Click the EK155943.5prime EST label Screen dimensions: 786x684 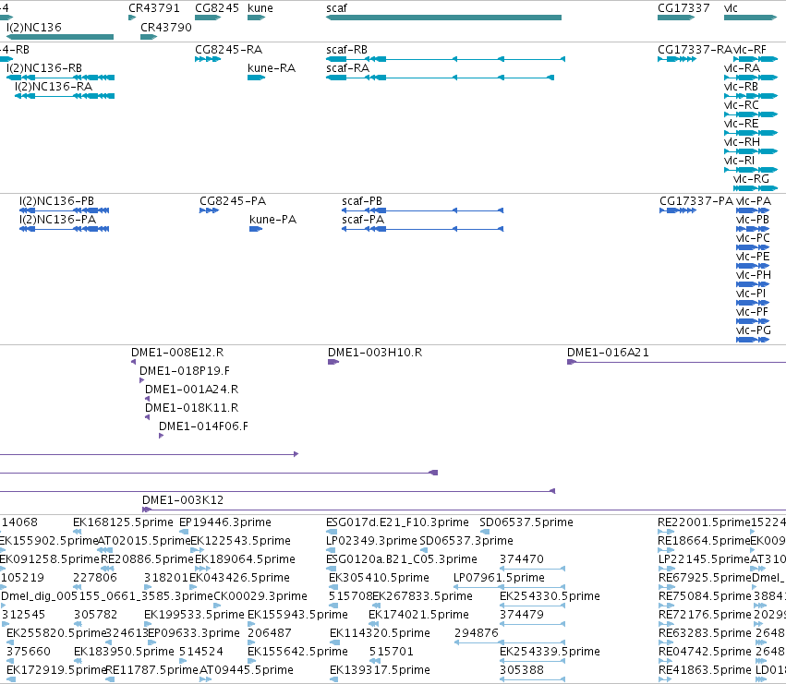click(297, 615)
